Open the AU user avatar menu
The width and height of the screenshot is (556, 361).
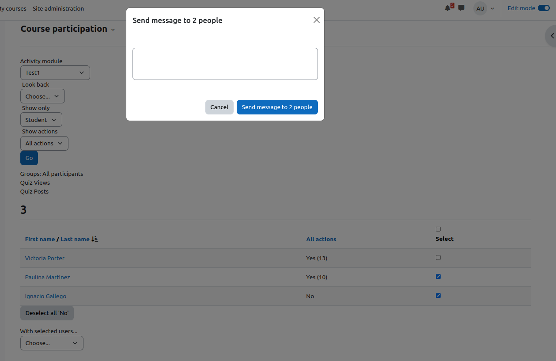(480, 8)
